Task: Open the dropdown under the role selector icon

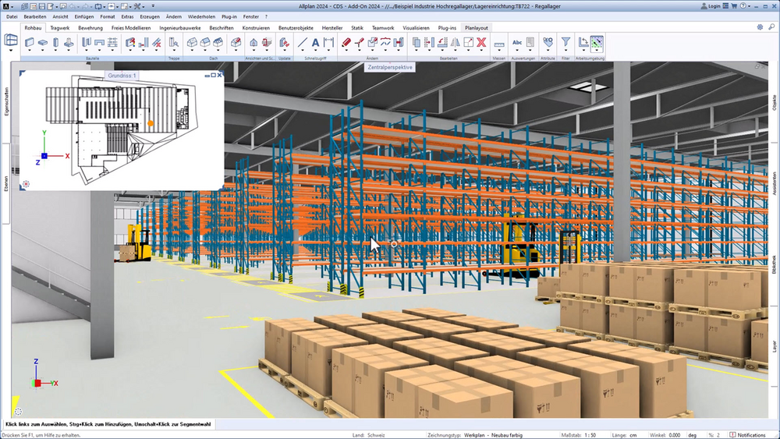Action: [x=11, y=51]
